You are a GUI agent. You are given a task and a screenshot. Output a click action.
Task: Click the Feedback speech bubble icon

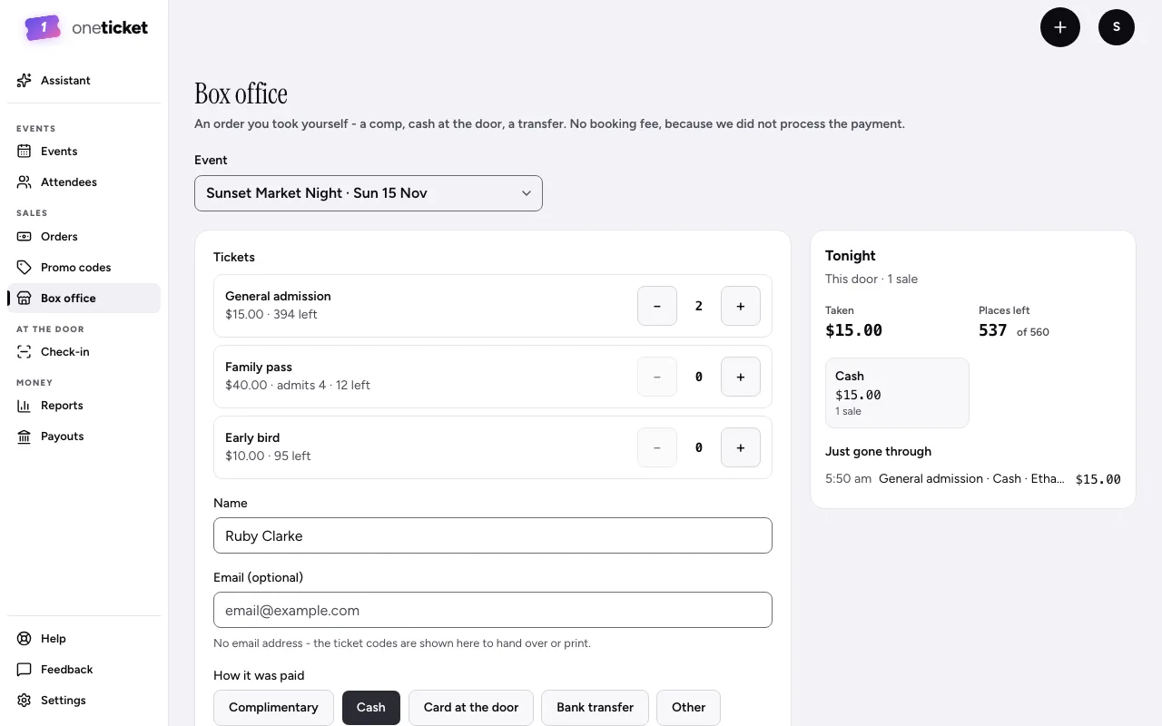[25, 670]
